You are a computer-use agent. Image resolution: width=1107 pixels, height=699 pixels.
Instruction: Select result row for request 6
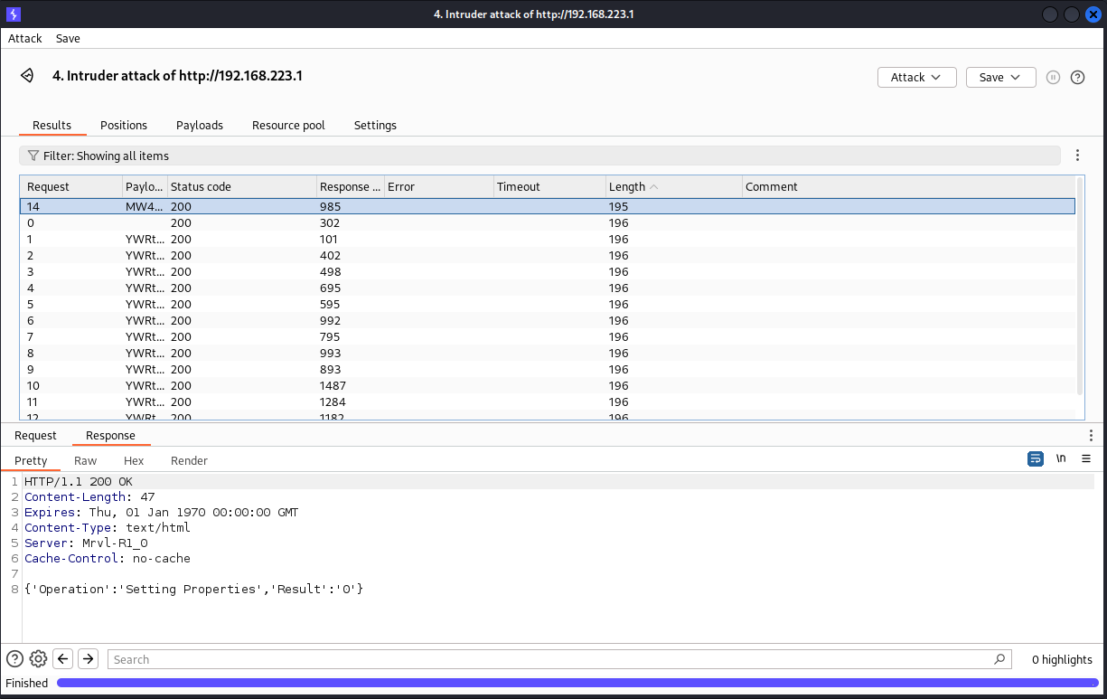548,320
